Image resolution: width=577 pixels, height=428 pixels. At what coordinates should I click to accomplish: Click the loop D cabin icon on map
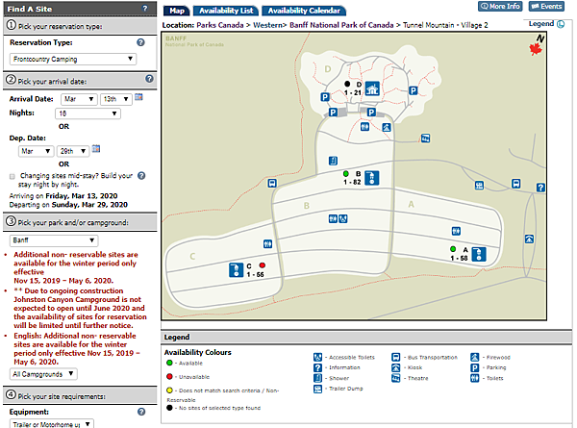pyautogui.click(x=372, y=88)
